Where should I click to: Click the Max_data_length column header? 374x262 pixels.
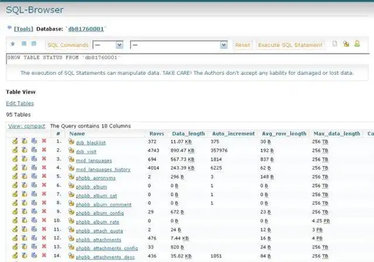tap(337, 133)
